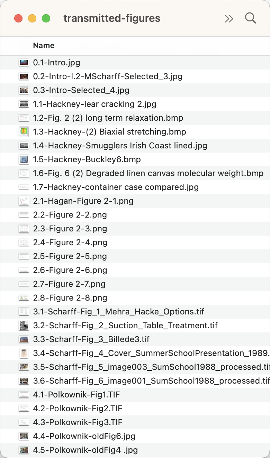Click the green zoom window button
The width and height of the screenshot is (270, 458).
click(x=46, y=18)
